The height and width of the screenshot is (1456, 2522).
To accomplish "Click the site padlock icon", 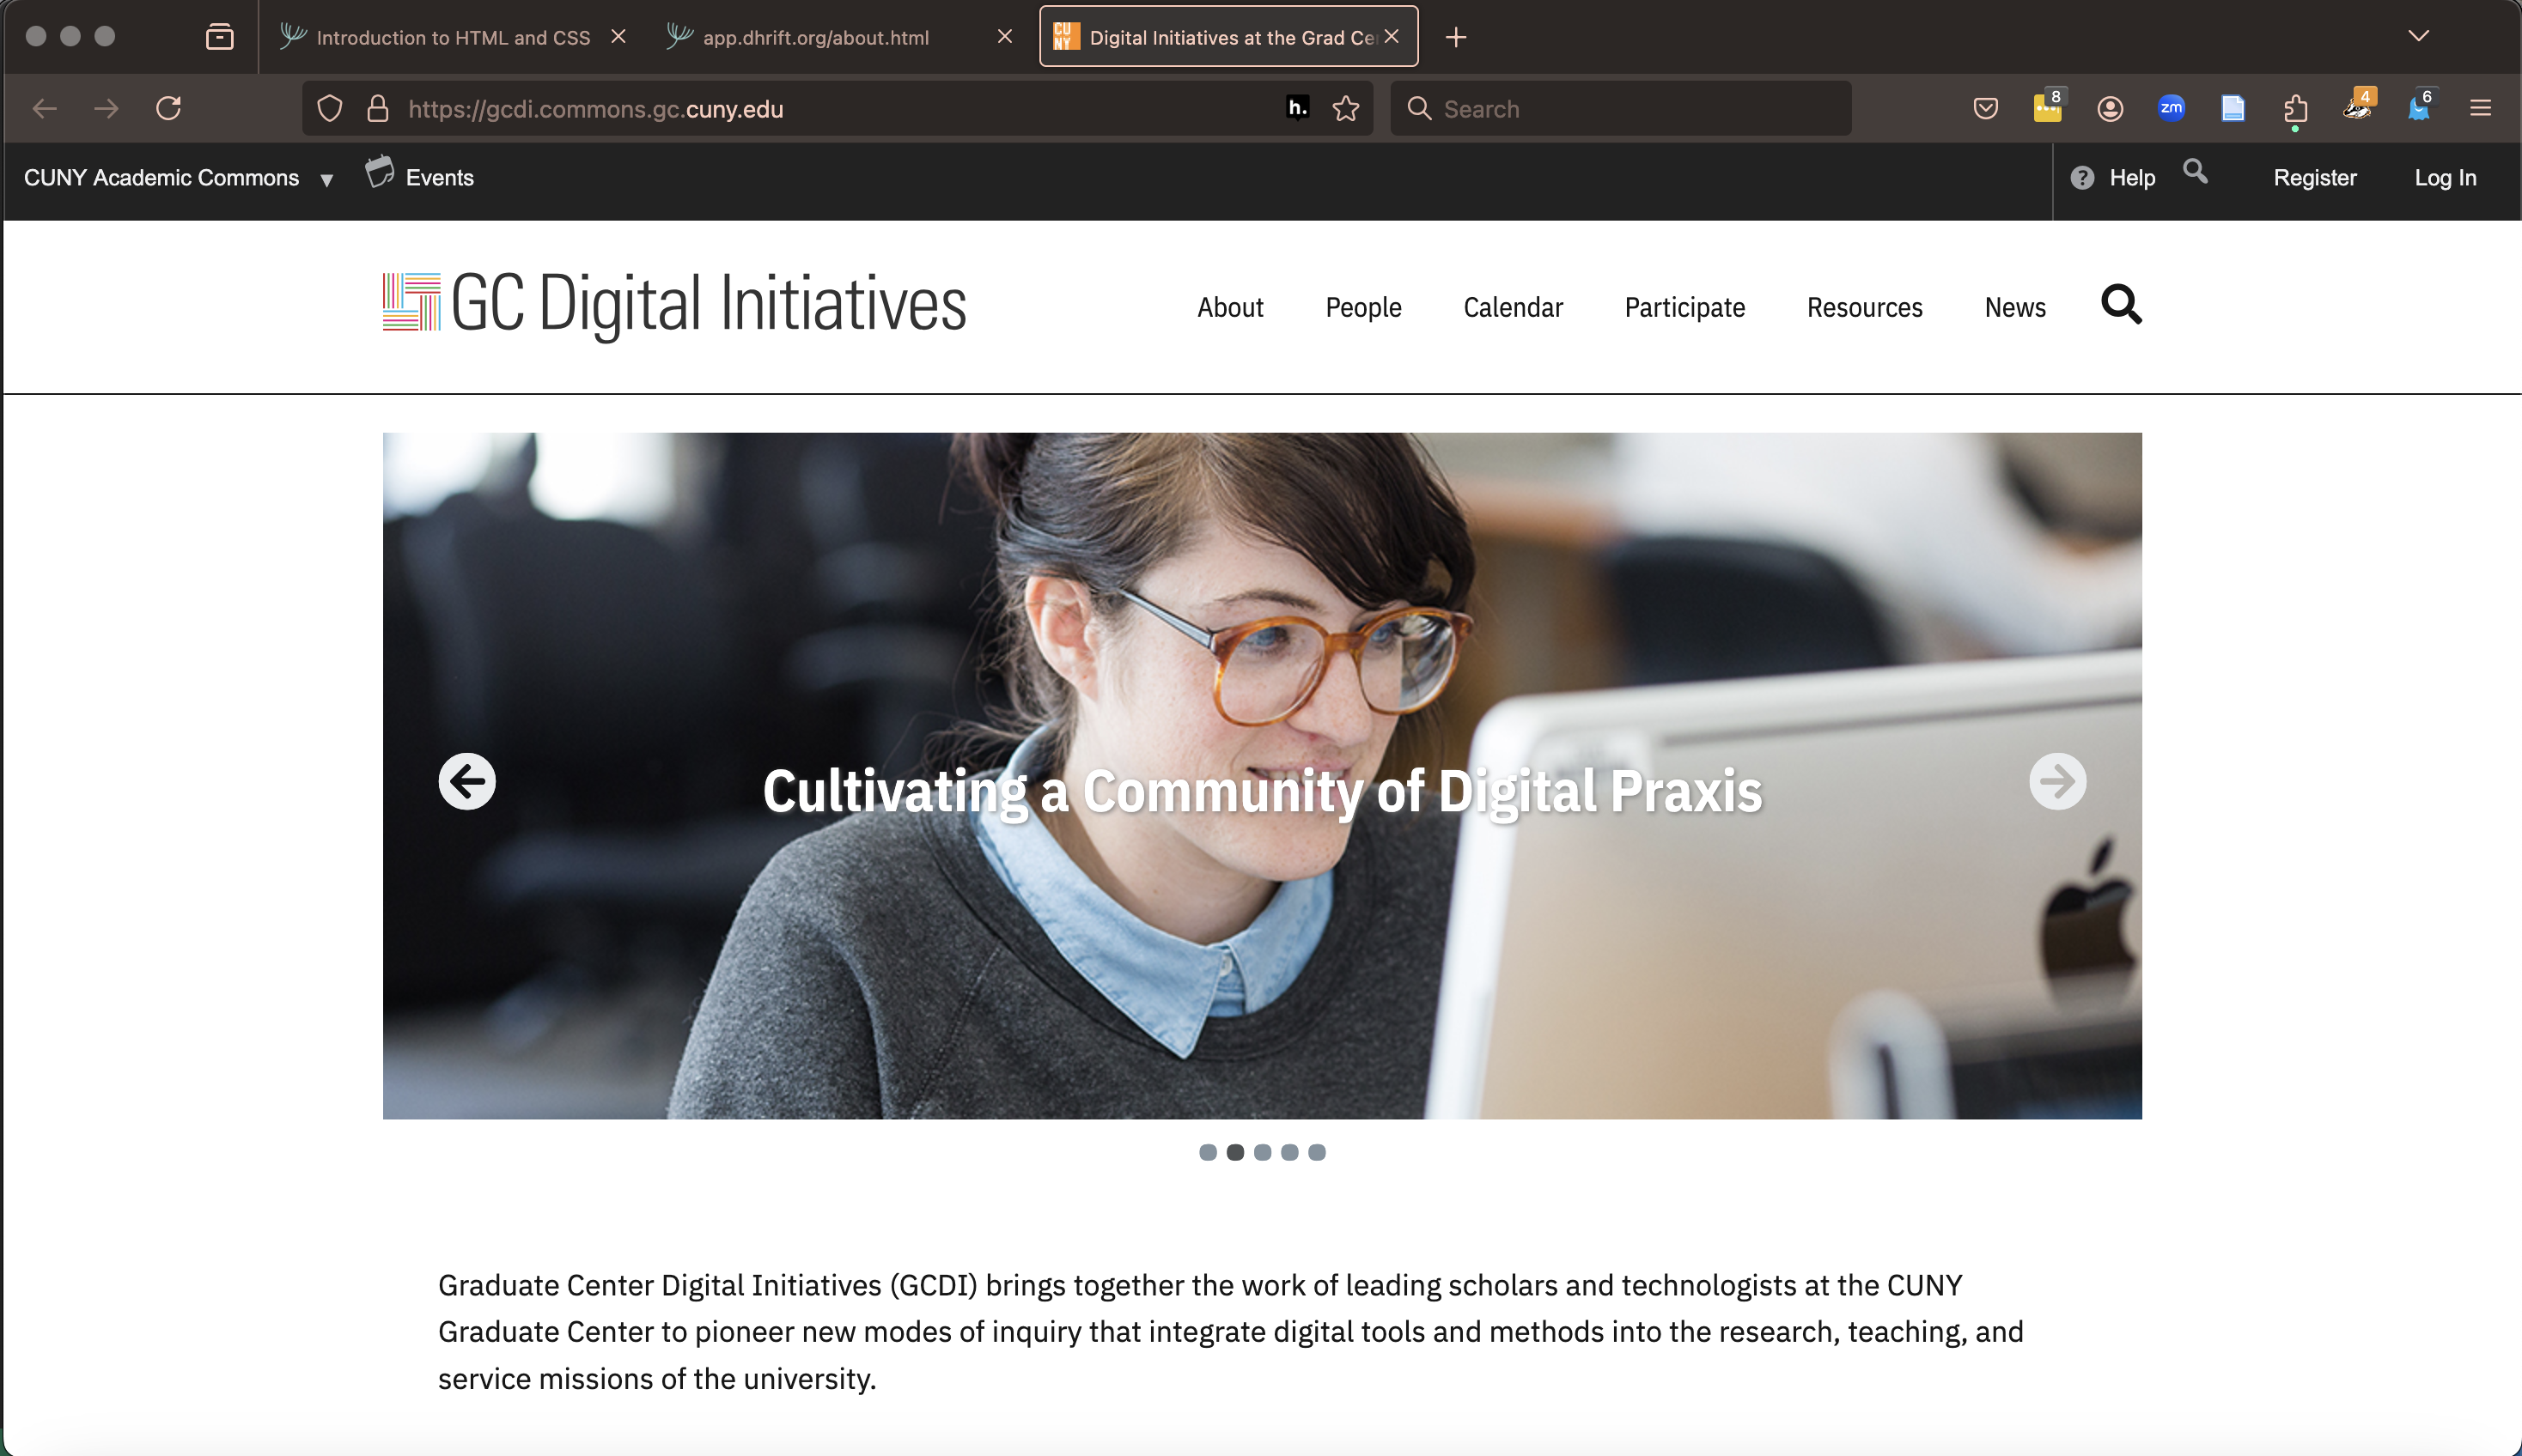I will click(x=377, y=109).
